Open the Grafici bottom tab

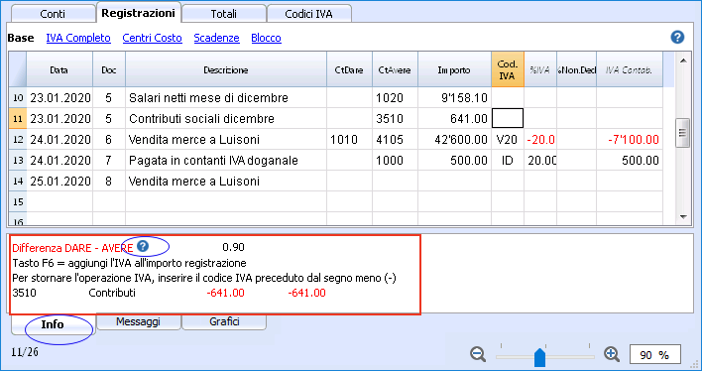click(224, 321)
